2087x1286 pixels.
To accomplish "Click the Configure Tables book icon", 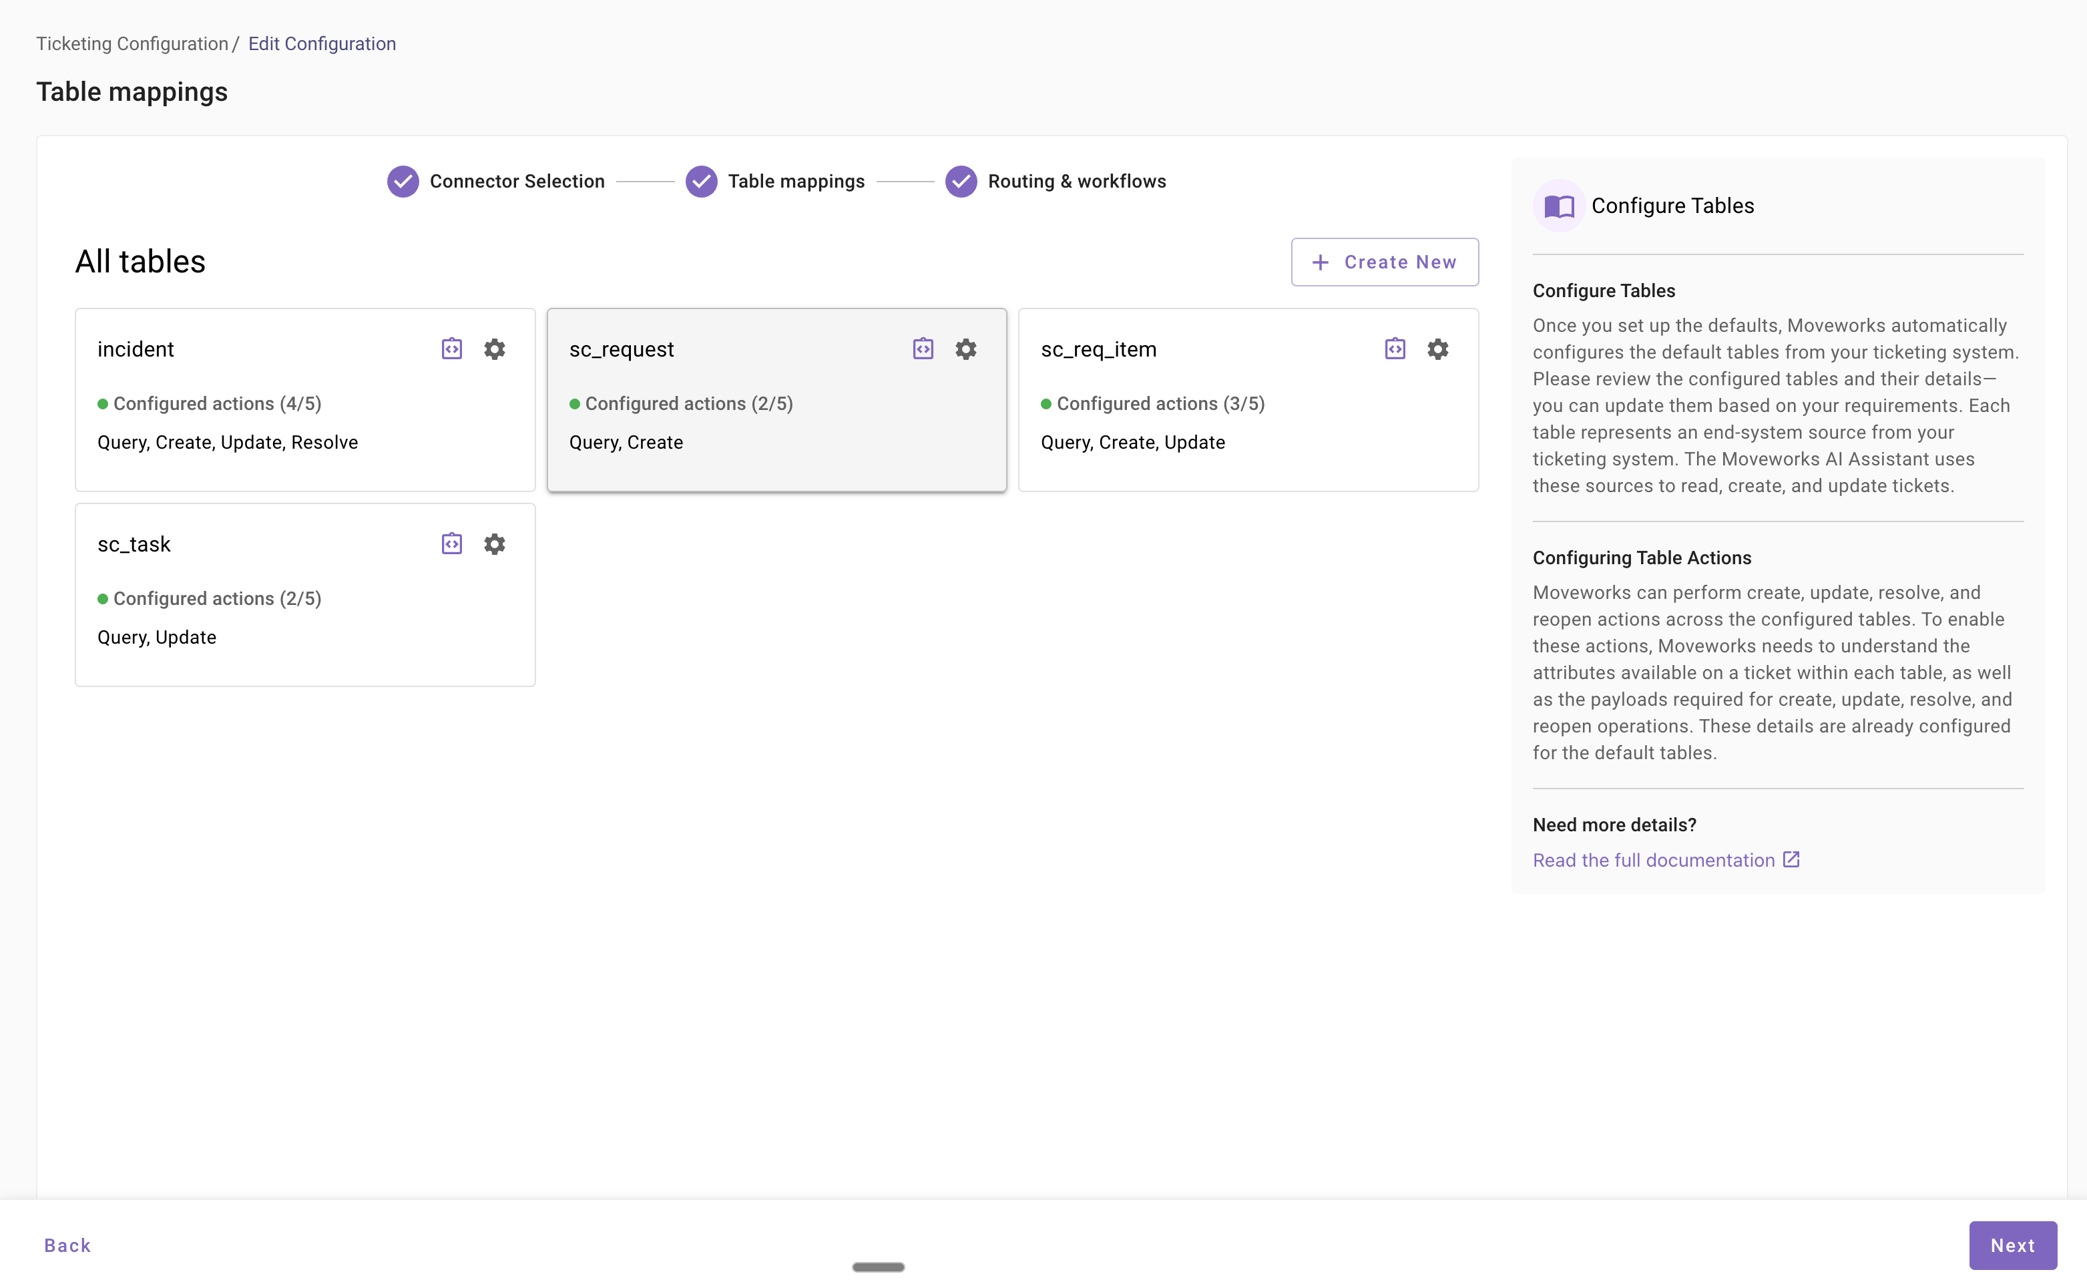I will 1559,206.
